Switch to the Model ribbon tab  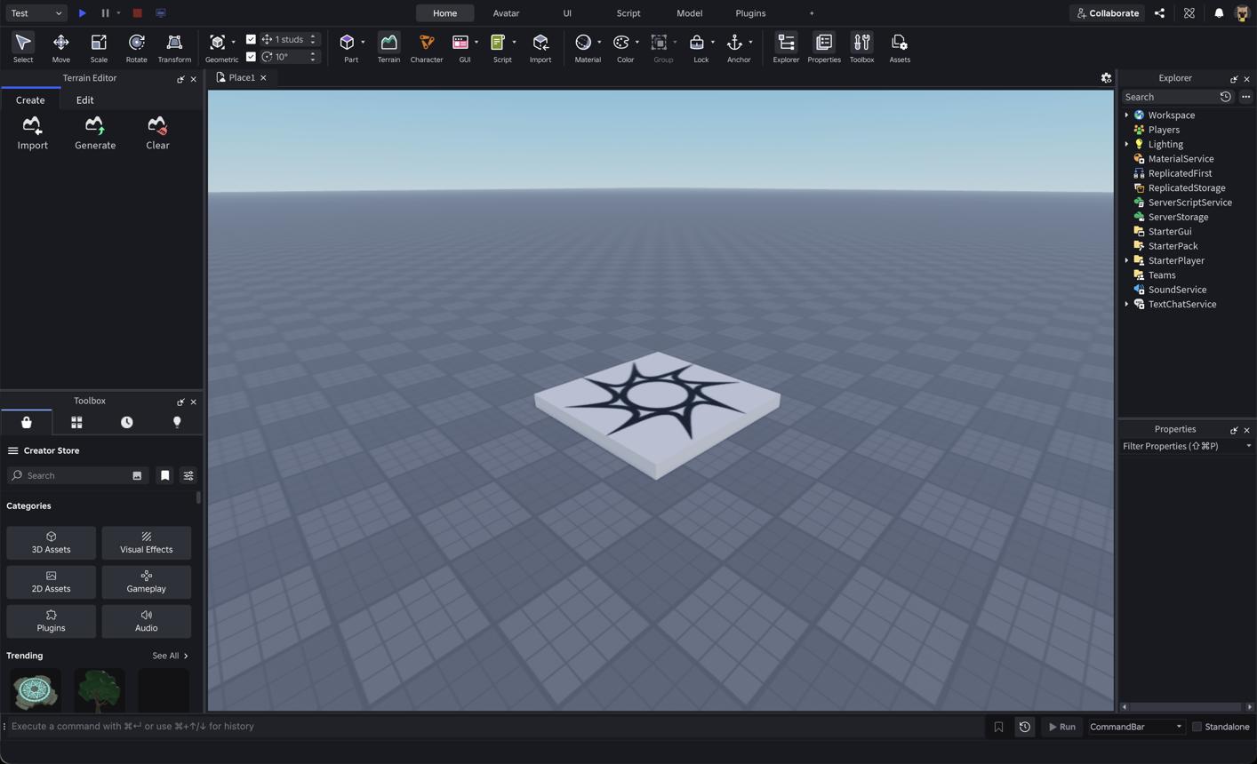689,13
